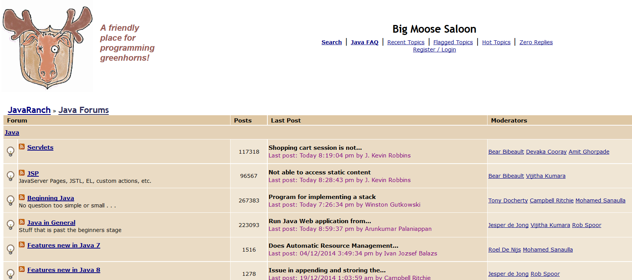The image size is (632, 280).
Task: Open the Beginning Java forum
Action: pyautogui.click(x=51, y=198)
